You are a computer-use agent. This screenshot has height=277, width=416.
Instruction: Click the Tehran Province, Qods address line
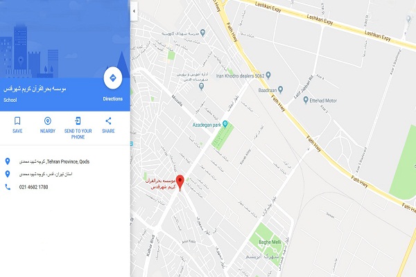coord(54,161)
